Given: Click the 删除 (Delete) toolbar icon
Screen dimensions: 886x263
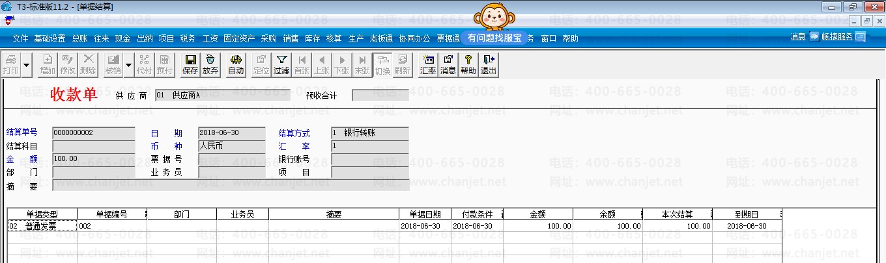Looking at the screenshot, I should (x=88, y=64).
